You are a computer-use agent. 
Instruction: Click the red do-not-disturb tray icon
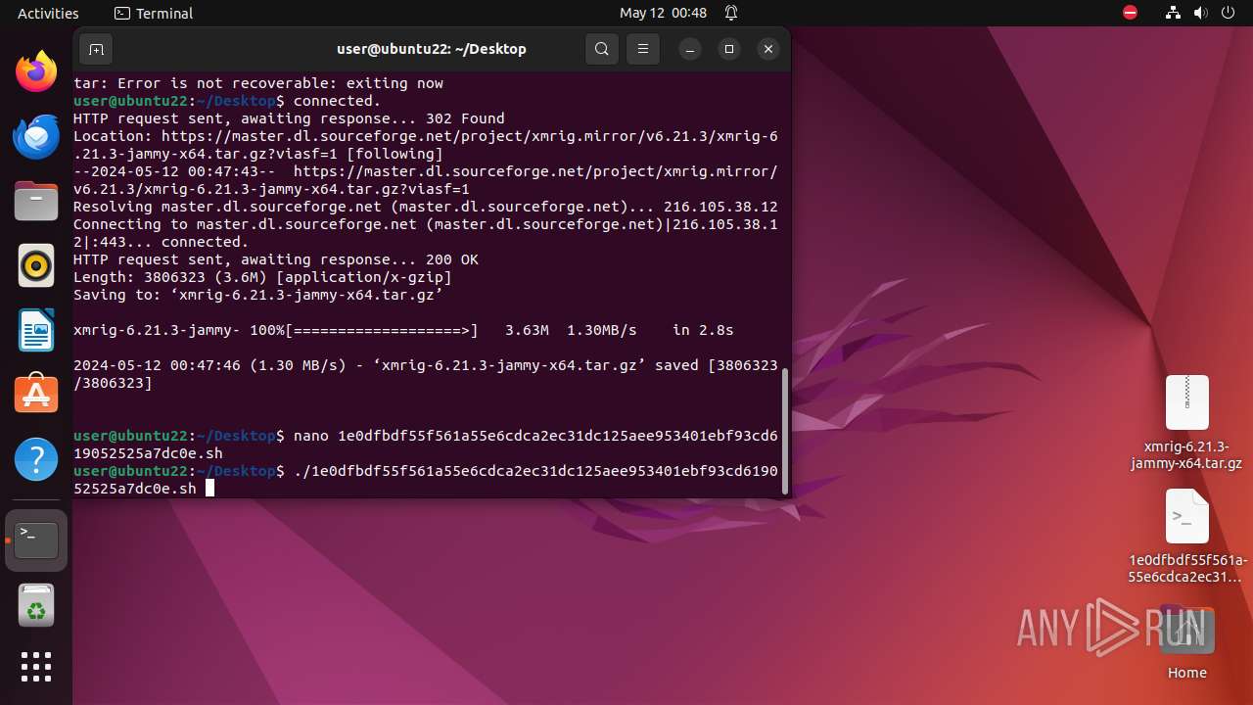[1130, 13]
